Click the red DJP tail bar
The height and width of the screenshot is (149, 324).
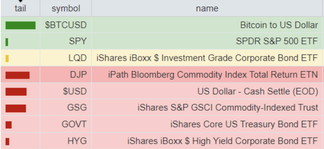click(18, 75)
